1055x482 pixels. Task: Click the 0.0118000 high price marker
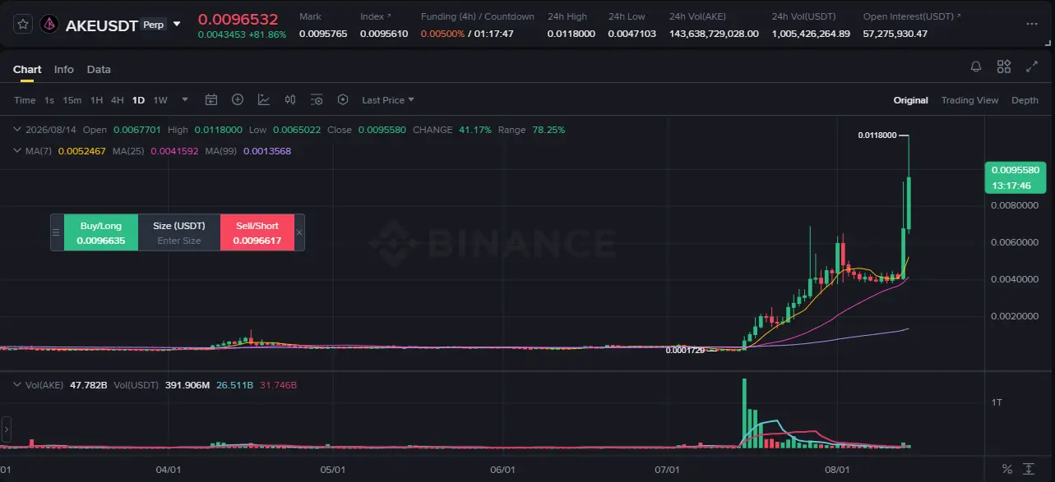click(877, 135)
